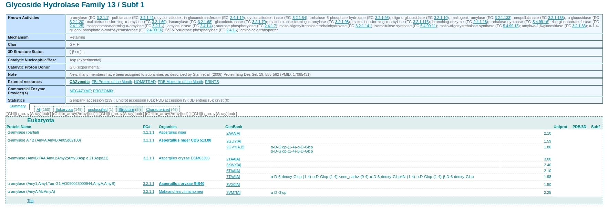Open Aspergillus oryzae DSM63303 organism link
The width and height of the screenshot is (608, 209).
184,158
